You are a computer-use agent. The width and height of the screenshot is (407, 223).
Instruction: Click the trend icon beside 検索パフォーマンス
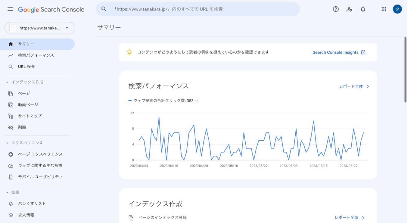pyautogui.click(x=11, y=55)
